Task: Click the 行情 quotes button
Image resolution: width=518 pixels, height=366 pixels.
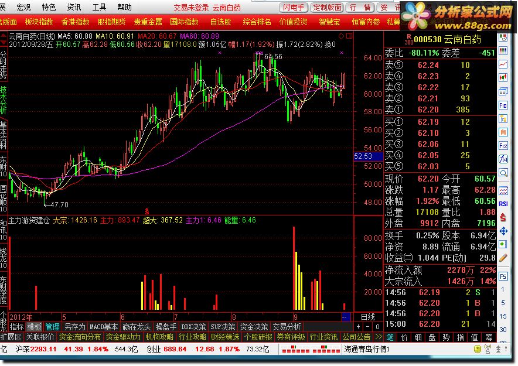Action: [x=360, y=7]
